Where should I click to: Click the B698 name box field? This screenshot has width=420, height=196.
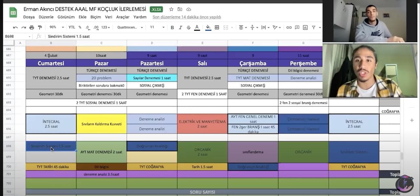point(16,36)
